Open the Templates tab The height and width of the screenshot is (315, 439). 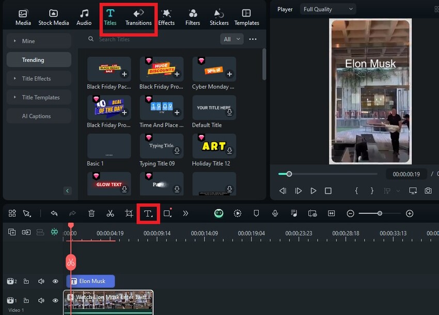click(x=247, y=18)
